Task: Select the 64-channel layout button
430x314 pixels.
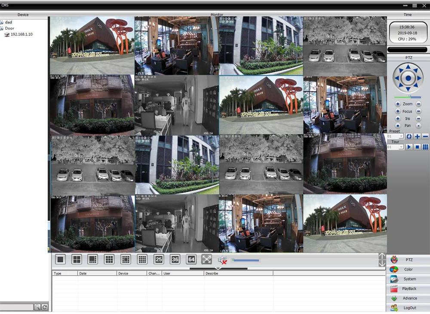Action: click(x=191, y=259)
